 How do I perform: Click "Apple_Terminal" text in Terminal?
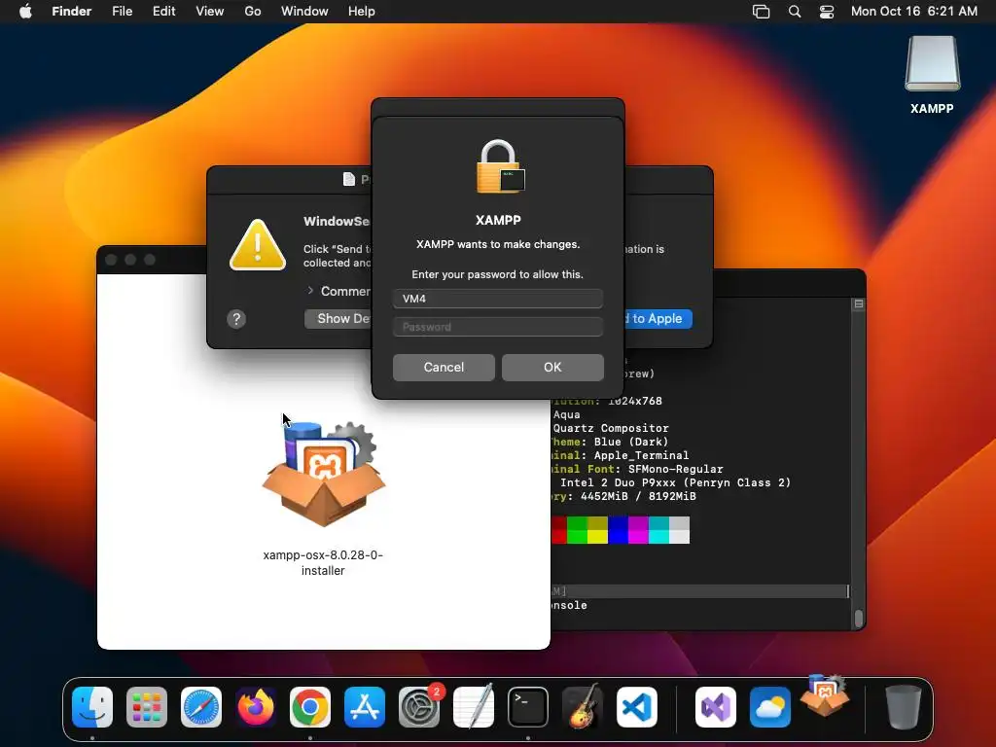pos(641,455)
